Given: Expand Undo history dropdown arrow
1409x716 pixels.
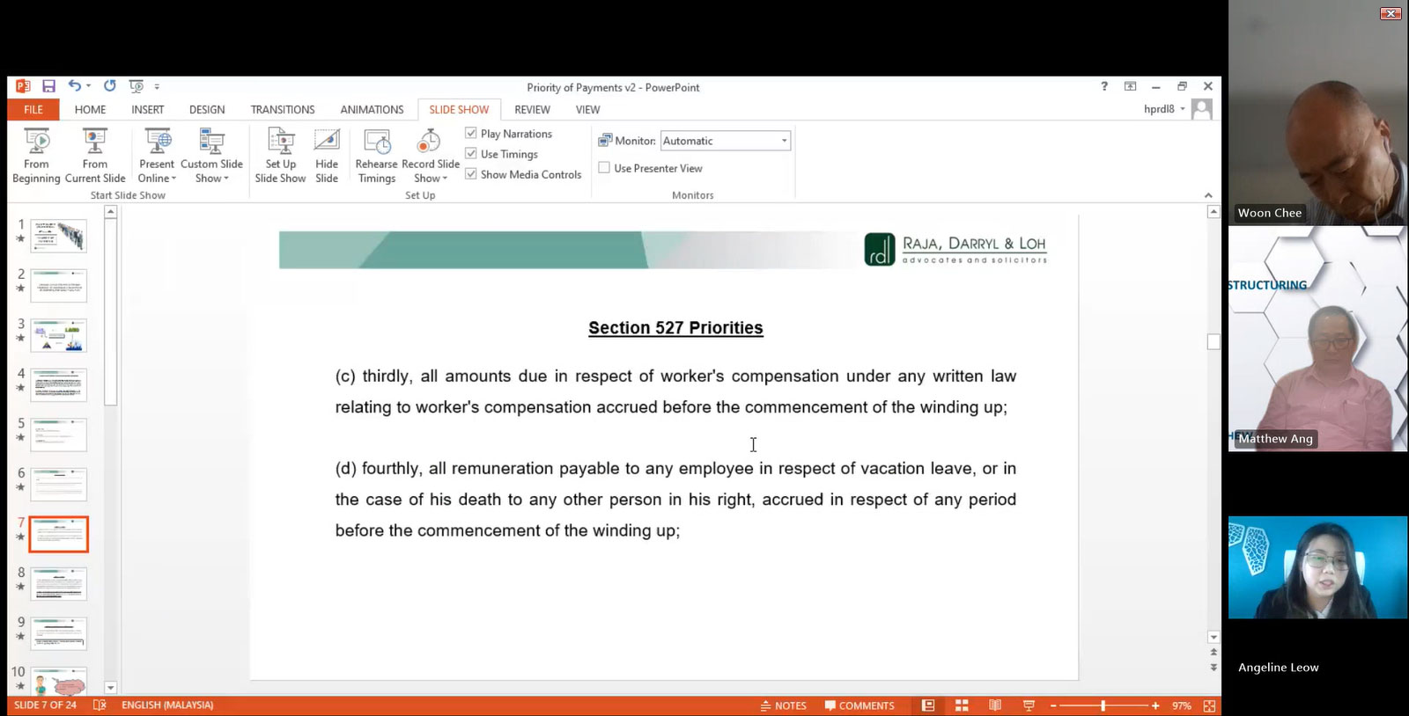Looking at the screenshot, I should (x=89, y=86).
